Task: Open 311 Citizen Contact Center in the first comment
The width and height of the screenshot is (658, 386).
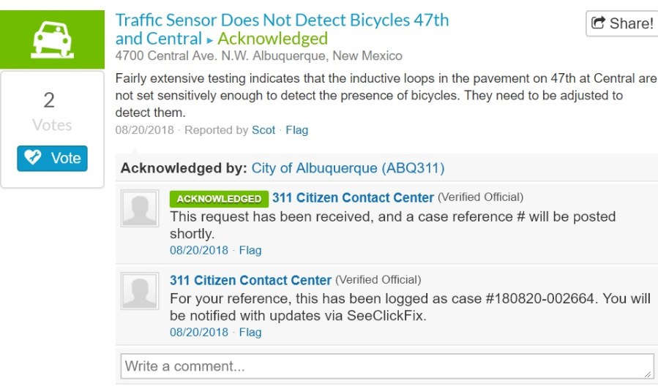Action: coord(353,197)
